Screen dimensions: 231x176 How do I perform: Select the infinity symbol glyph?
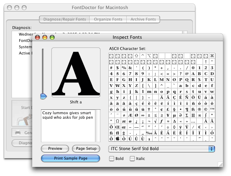(143, 115)
